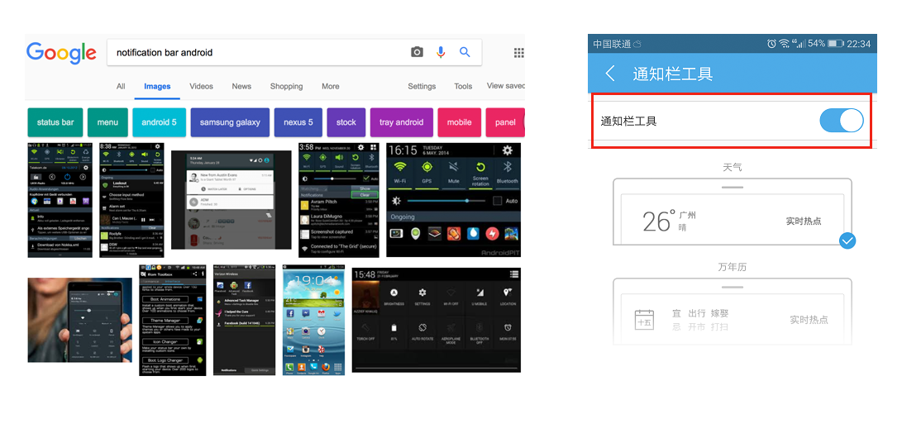
Task: Open search Tools
Action: (x=463, y=86)
